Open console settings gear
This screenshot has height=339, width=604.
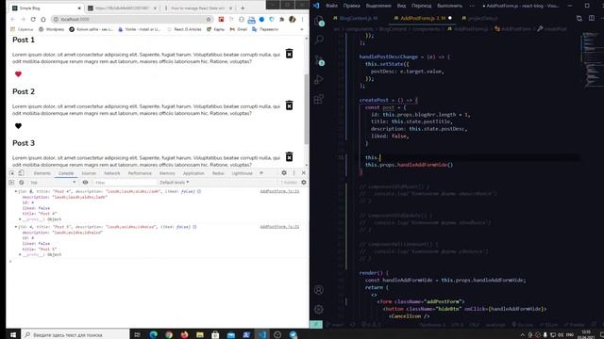tap(304, 182)
